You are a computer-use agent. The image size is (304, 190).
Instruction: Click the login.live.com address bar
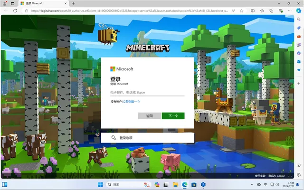point(130,10)
